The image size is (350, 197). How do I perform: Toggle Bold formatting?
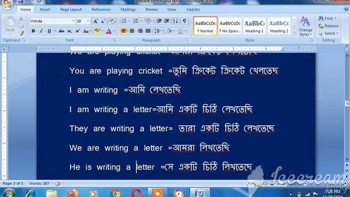[x=33, y=31]
